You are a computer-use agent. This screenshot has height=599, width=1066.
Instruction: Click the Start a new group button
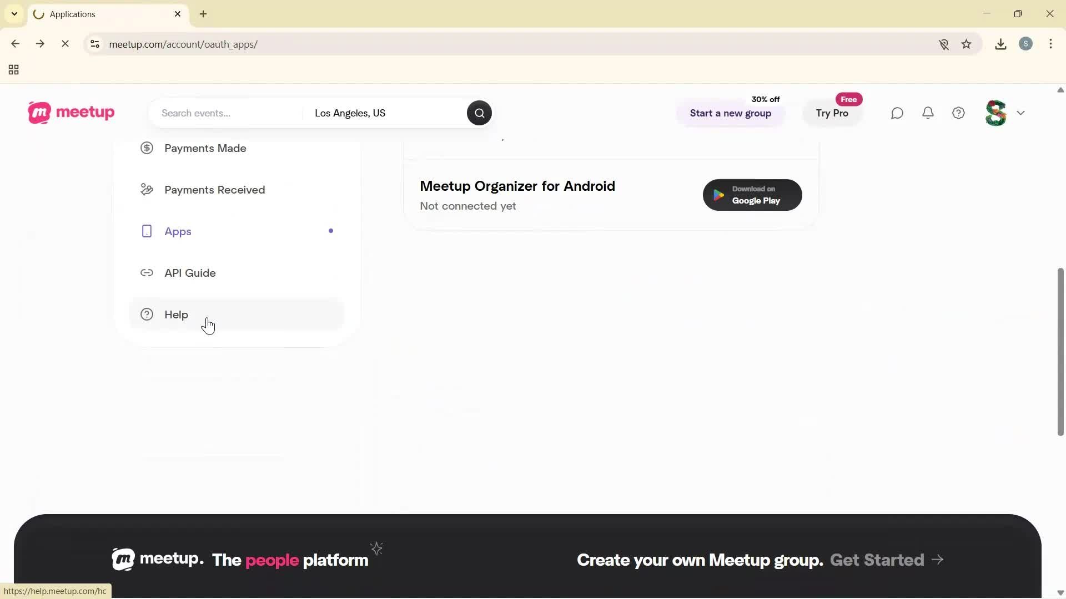[x=730, y=113]
